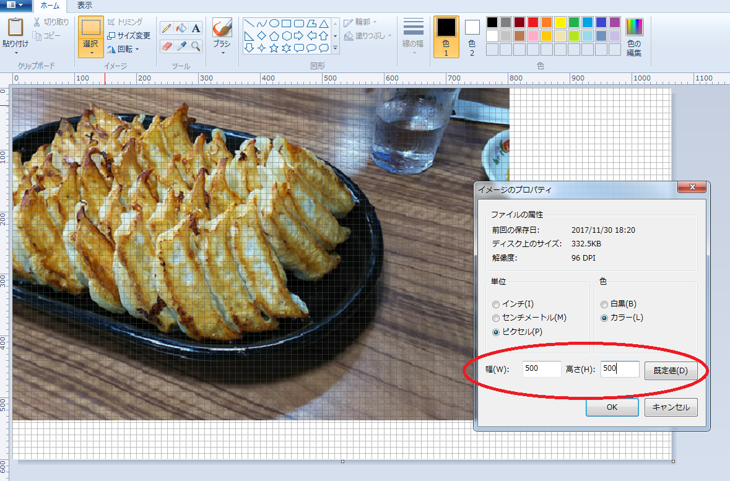Click the サイズ変更 resize button
Screen dimensions: 730x481
(129, 35)
